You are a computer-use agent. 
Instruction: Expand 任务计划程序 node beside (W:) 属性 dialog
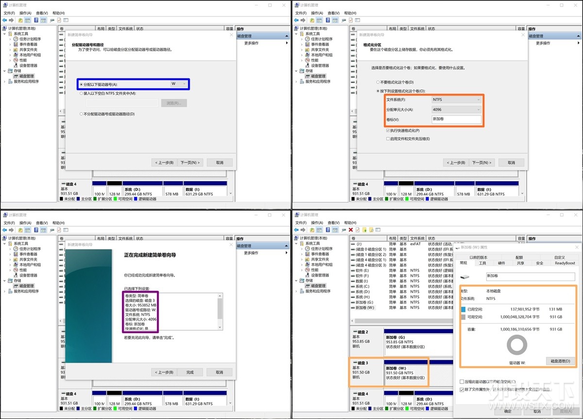pos(302,249)
